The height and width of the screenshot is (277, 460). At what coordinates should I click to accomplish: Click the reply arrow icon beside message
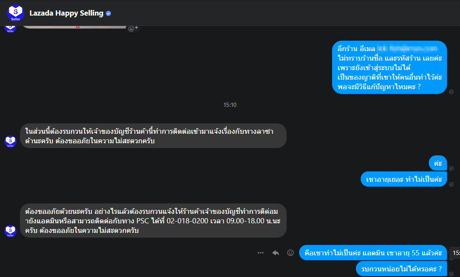(275, 253)
